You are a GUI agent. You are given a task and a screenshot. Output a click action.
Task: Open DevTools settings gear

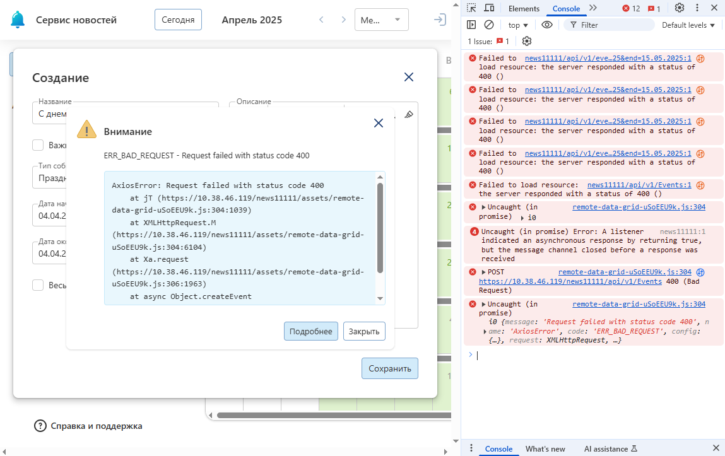pyautogui.click(x=679, y=8)
